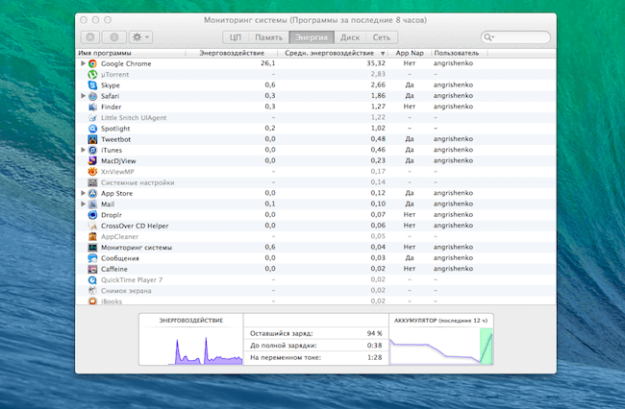
Task: Expand the Mail process group
Action: [83, 204]
